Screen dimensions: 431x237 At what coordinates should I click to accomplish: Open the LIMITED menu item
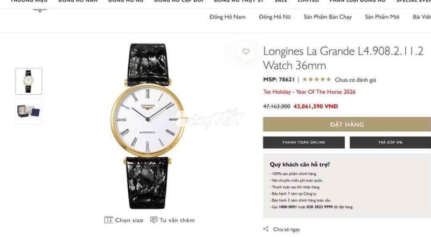click(x=308, y=2)
